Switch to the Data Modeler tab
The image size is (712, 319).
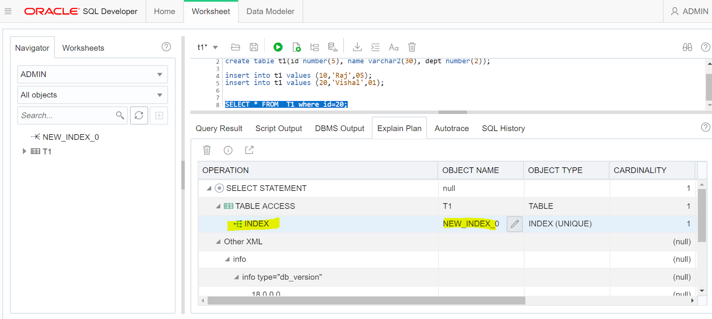(x=271, y=12)
